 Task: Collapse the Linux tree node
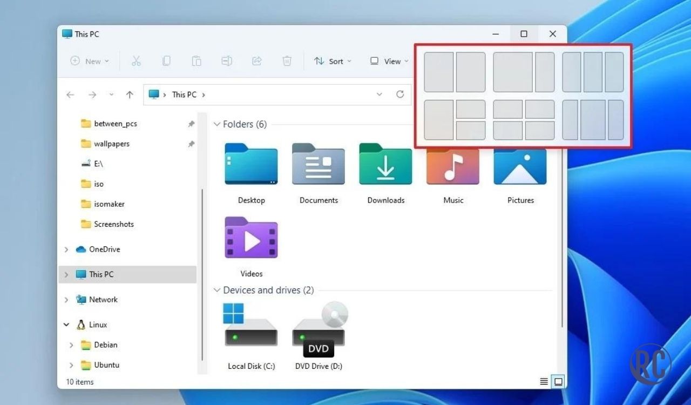tap(66, 325)
